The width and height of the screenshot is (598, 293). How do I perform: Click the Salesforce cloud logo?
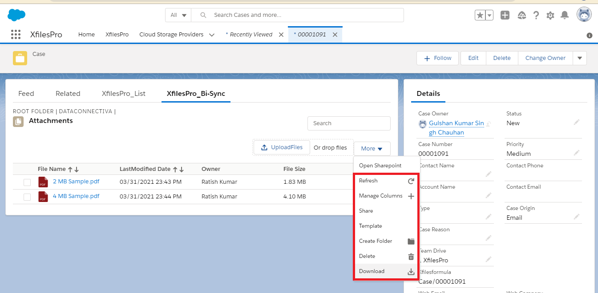pos(16,15)
